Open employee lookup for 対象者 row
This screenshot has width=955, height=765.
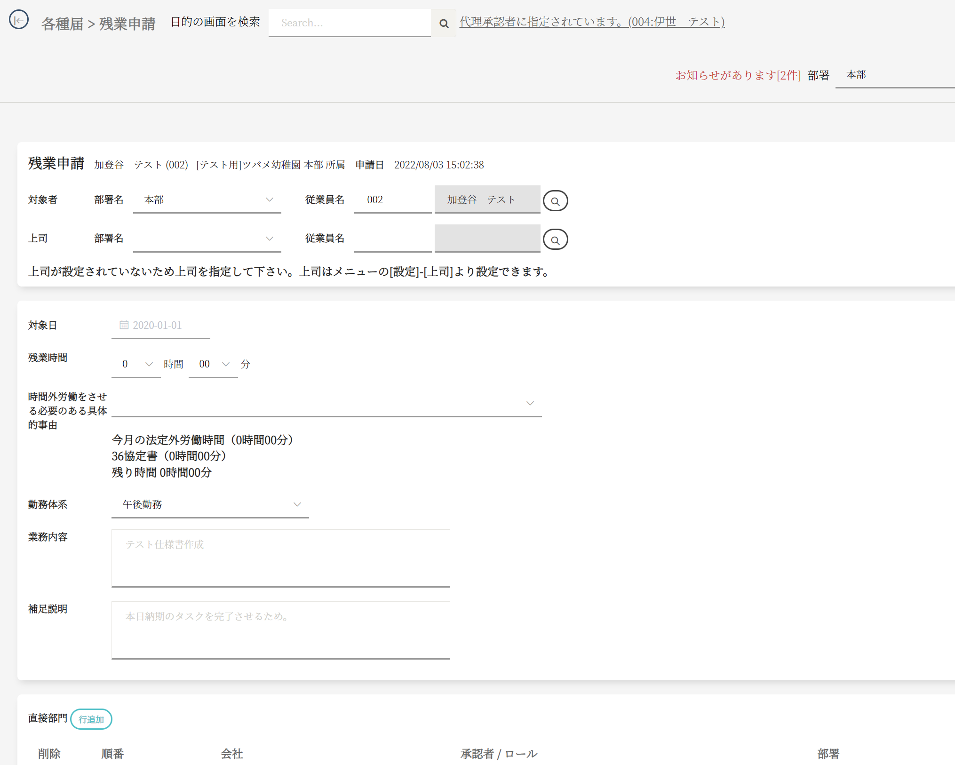(x=555, y=201)
